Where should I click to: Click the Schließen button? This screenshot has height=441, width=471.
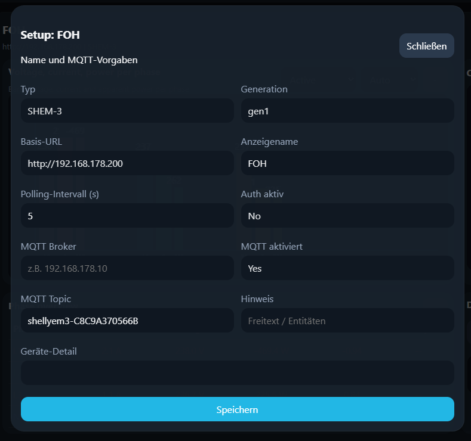point(426,46)
